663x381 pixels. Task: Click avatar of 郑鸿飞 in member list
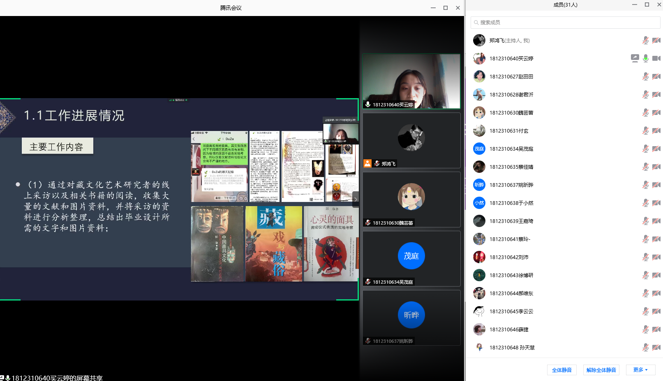[x=479, y=40]
